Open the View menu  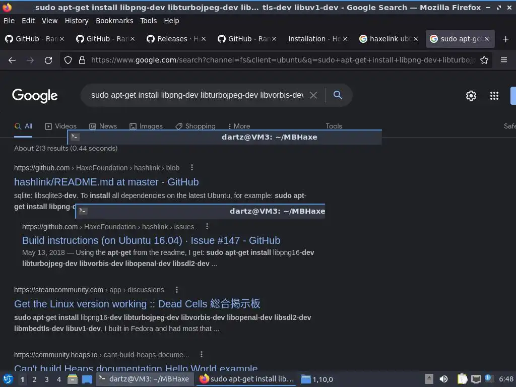pos(50,21)
